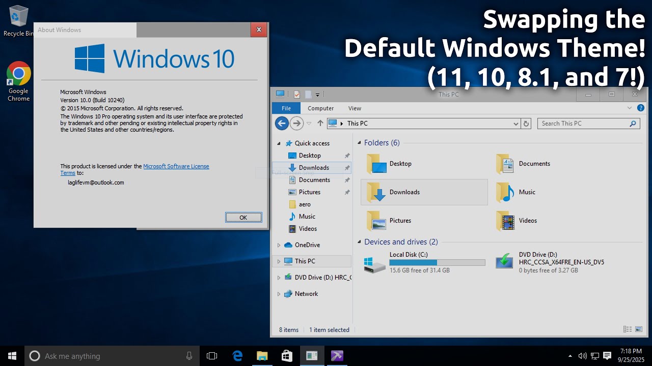Switch to Large icons view in status bar
Screen dimensions: 652x366
pos(639,329)
